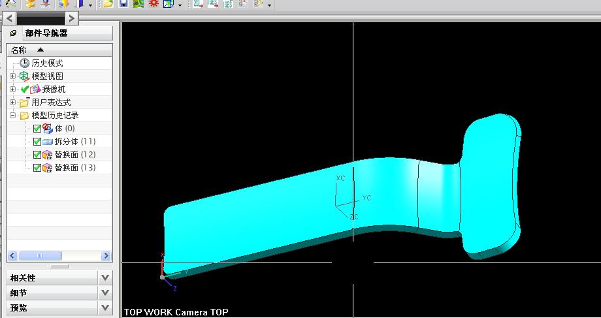Click the green cube icon of 模型视图
601x318 pixels.
coord(25,76)
